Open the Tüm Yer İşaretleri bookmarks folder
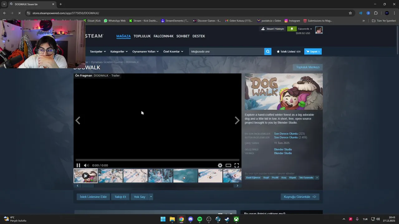The height and width of the screenshot is (224, 399). pos(384,21)
